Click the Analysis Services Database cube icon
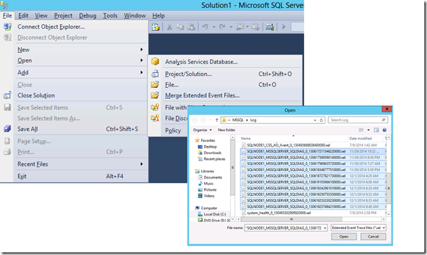427x255 pixels. pos(155,62)
